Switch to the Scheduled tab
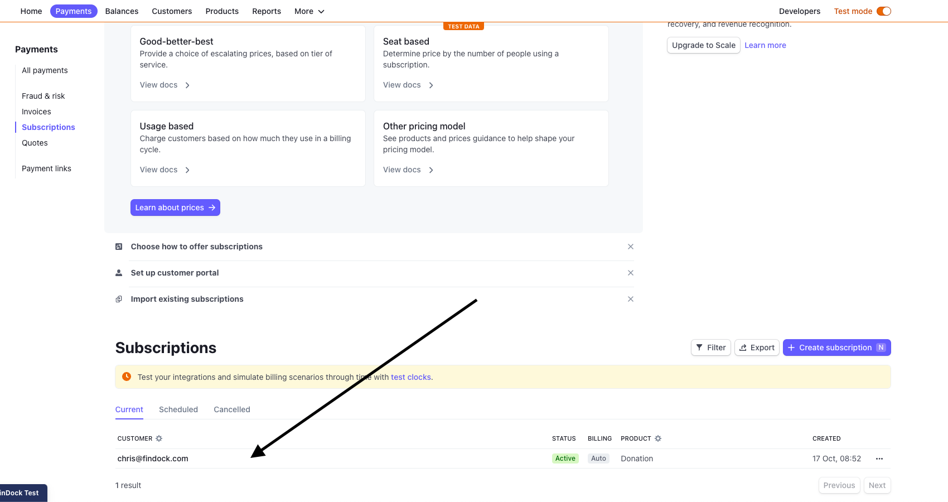Viewport: 948px width, 502px height. pyautogui.click(x=178, y=409)
